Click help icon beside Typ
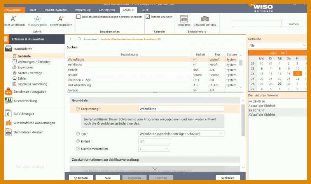 pyautogui.click(x=78, y=134)
